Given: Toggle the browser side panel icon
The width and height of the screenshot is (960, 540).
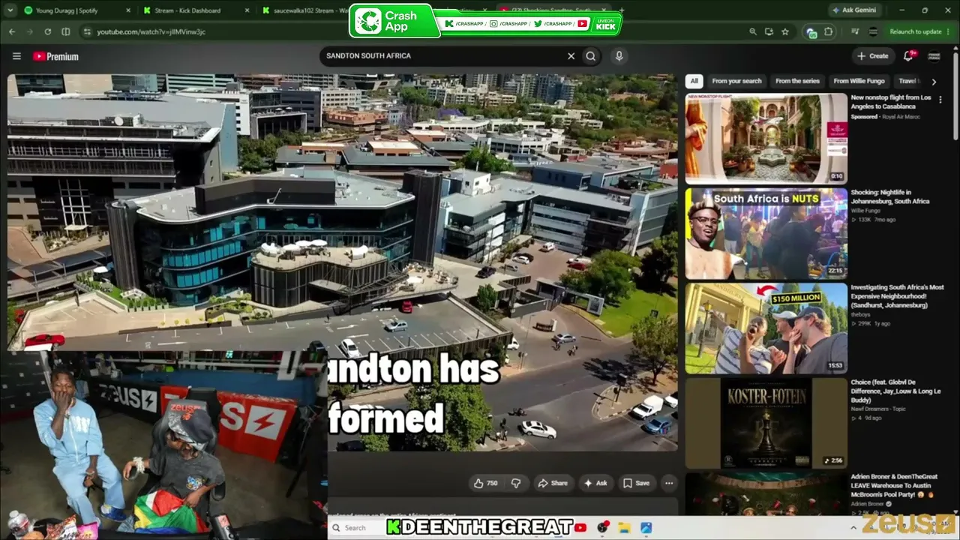Looking at the screenshot, I should pyautogui.click(x=66, y=31).
